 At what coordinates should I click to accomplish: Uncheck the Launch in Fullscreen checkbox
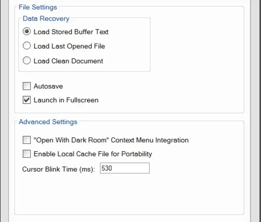27,100
